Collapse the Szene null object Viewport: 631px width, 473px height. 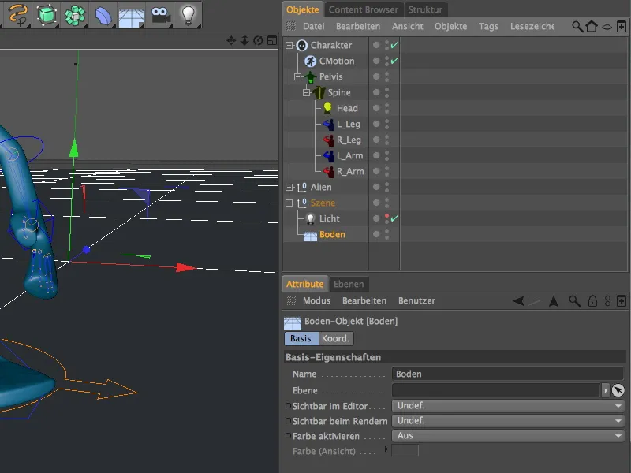tap(289, 203)
